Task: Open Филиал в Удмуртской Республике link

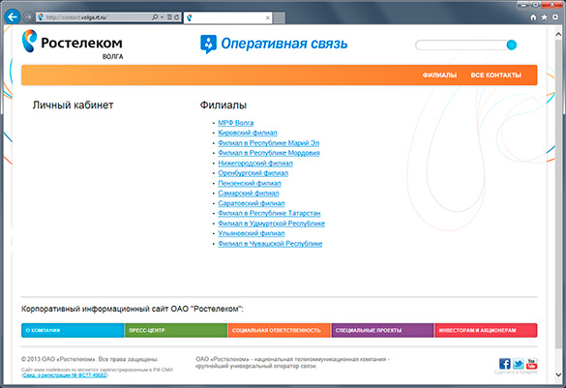Action: coord(272,224)
